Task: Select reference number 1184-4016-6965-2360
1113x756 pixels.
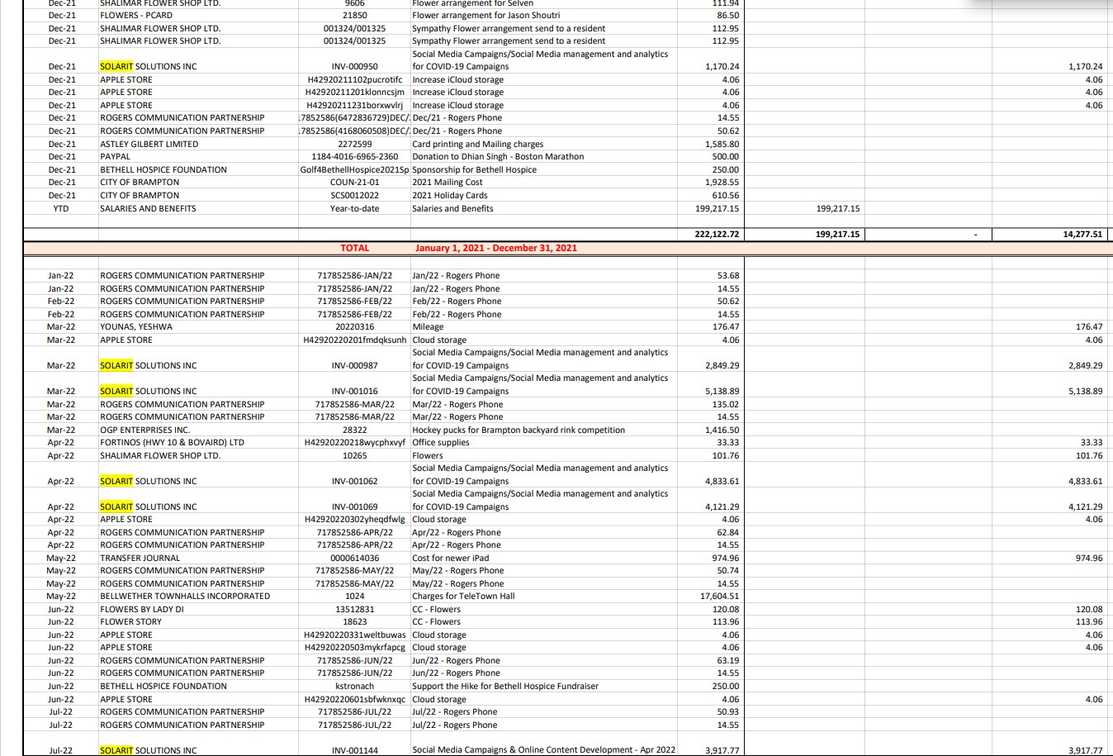Action: 354,156
